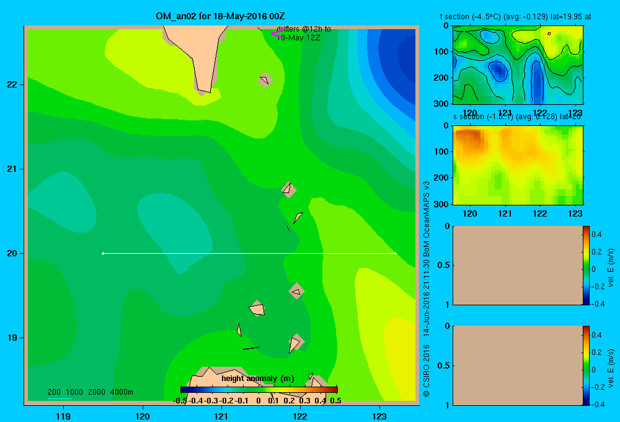The width and height of the screenshot is (620, 422).
Task: Click latitude label 22 on map axis
Action: point(12,84)
